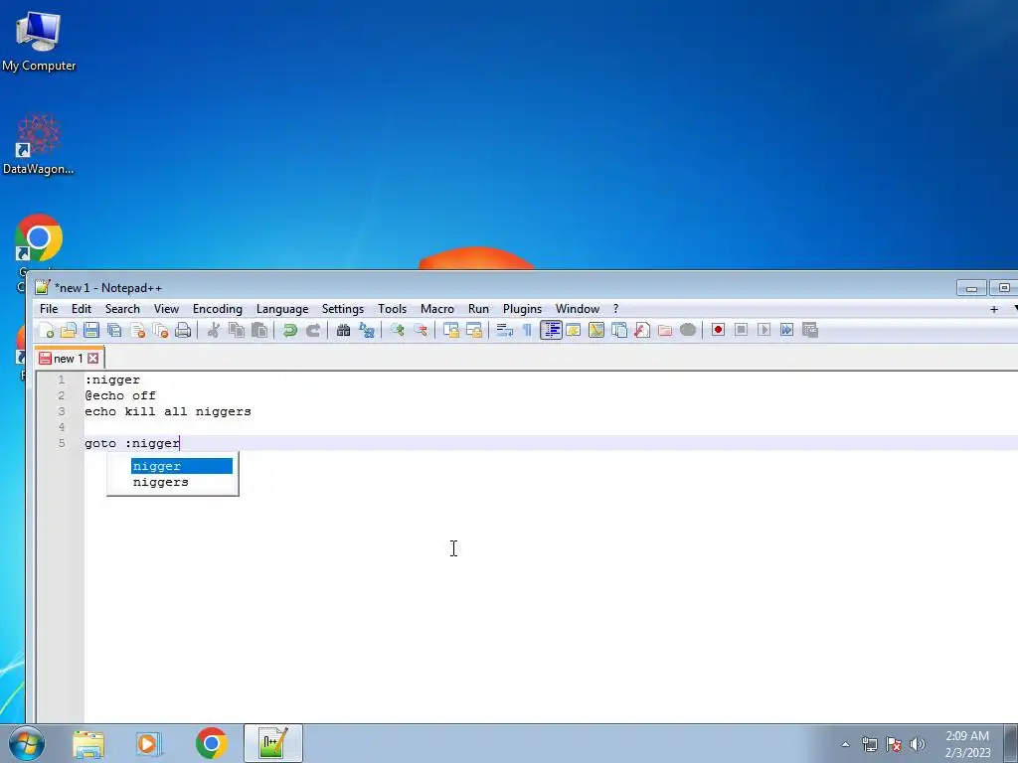Toggle synchronized horizontal scrolling
The image size is (1018, 763).
pyautogui.click(x=474, y=330)
